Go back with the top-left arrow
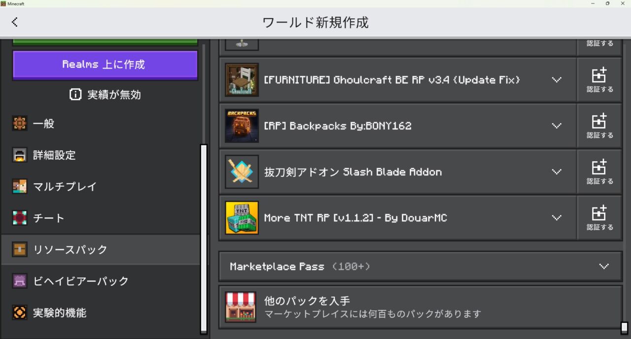Screen dimensions: 631x339 click(15, 22)
